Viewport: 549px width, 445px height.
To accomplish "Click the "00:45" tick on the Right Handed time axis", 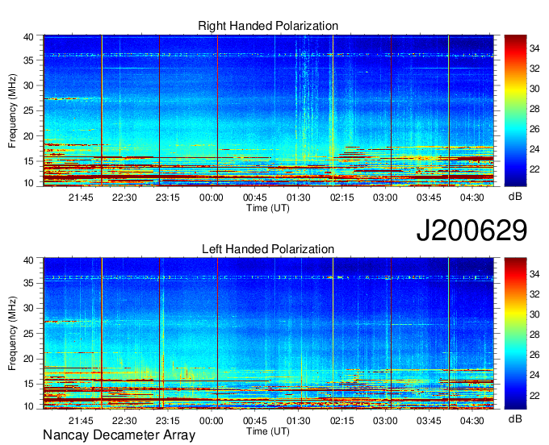I will click(x=255, y=198).
